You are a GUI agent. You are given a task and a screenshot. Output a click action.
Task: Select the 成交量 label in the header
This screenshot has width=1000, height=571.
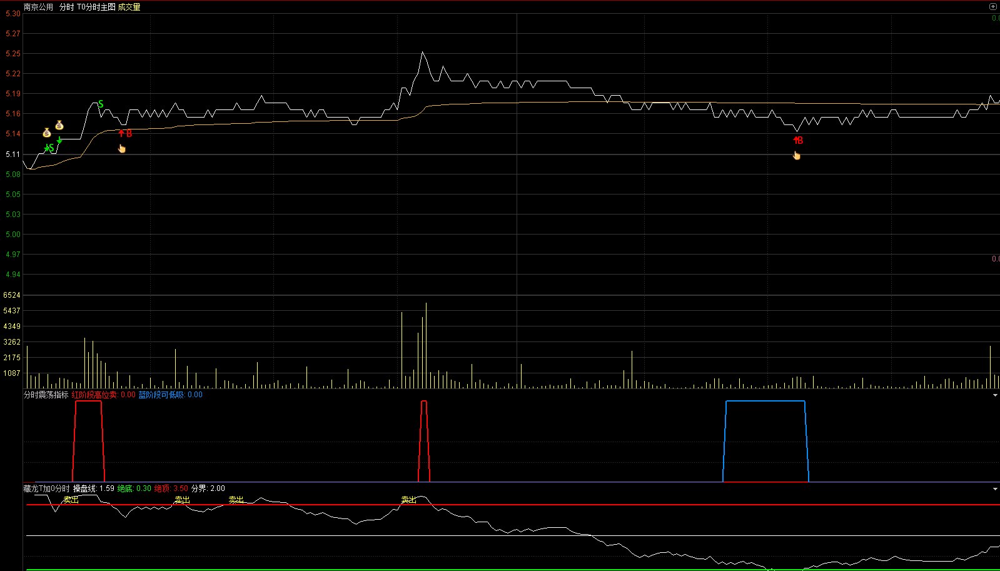[x=129, y=7]
